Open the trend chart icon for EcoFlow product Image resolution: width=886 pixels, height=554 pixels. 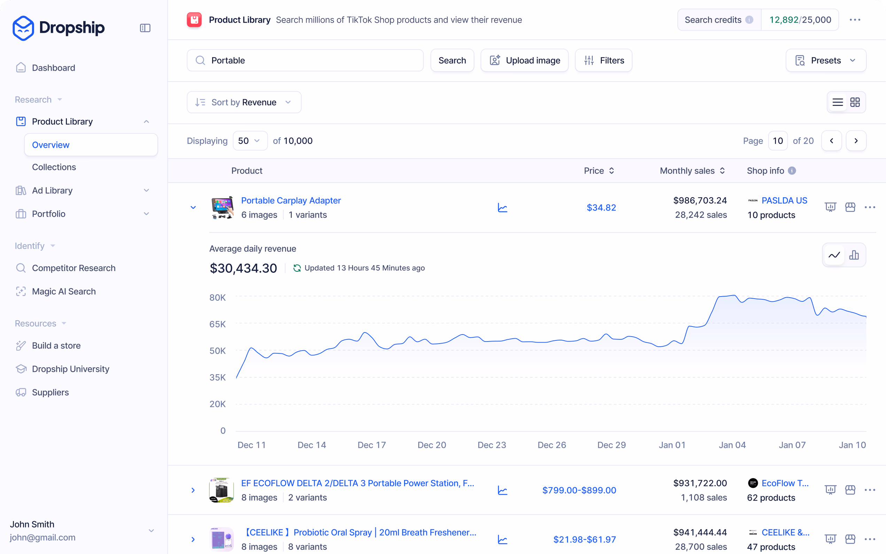(x=502, y=490)
